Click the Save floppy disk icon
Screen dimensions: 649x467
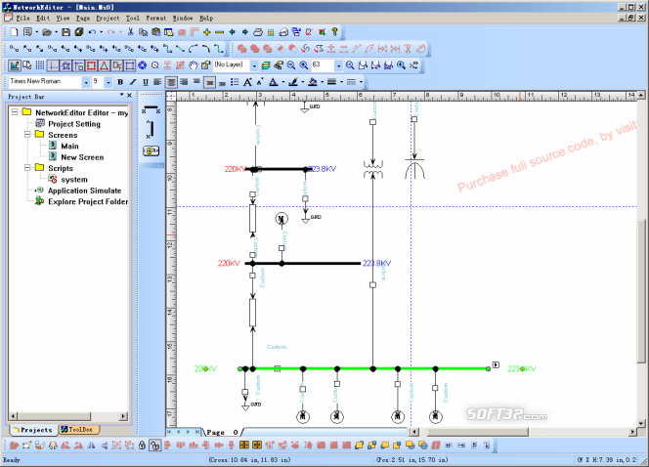tap(65, 32)
